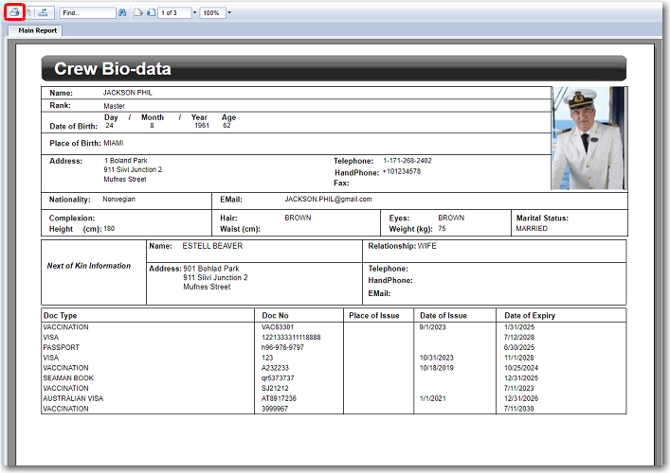The height and width of the screenshot is (473, 670).
Task: Go to the previous page using page icon
Action: 138,13
